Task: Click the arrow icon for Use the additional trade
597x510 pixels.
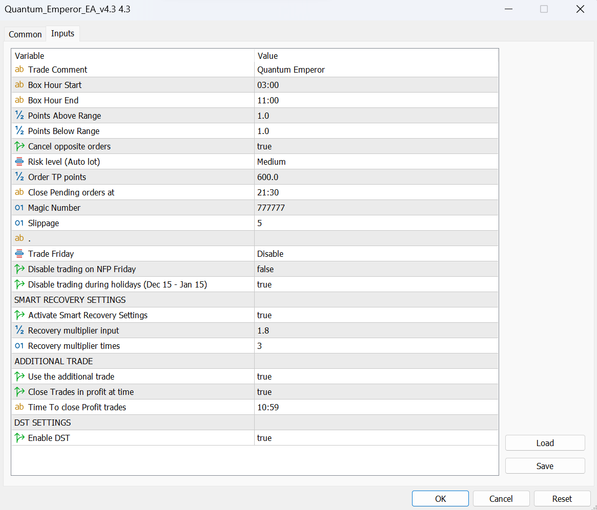Action: coord(19,376)
